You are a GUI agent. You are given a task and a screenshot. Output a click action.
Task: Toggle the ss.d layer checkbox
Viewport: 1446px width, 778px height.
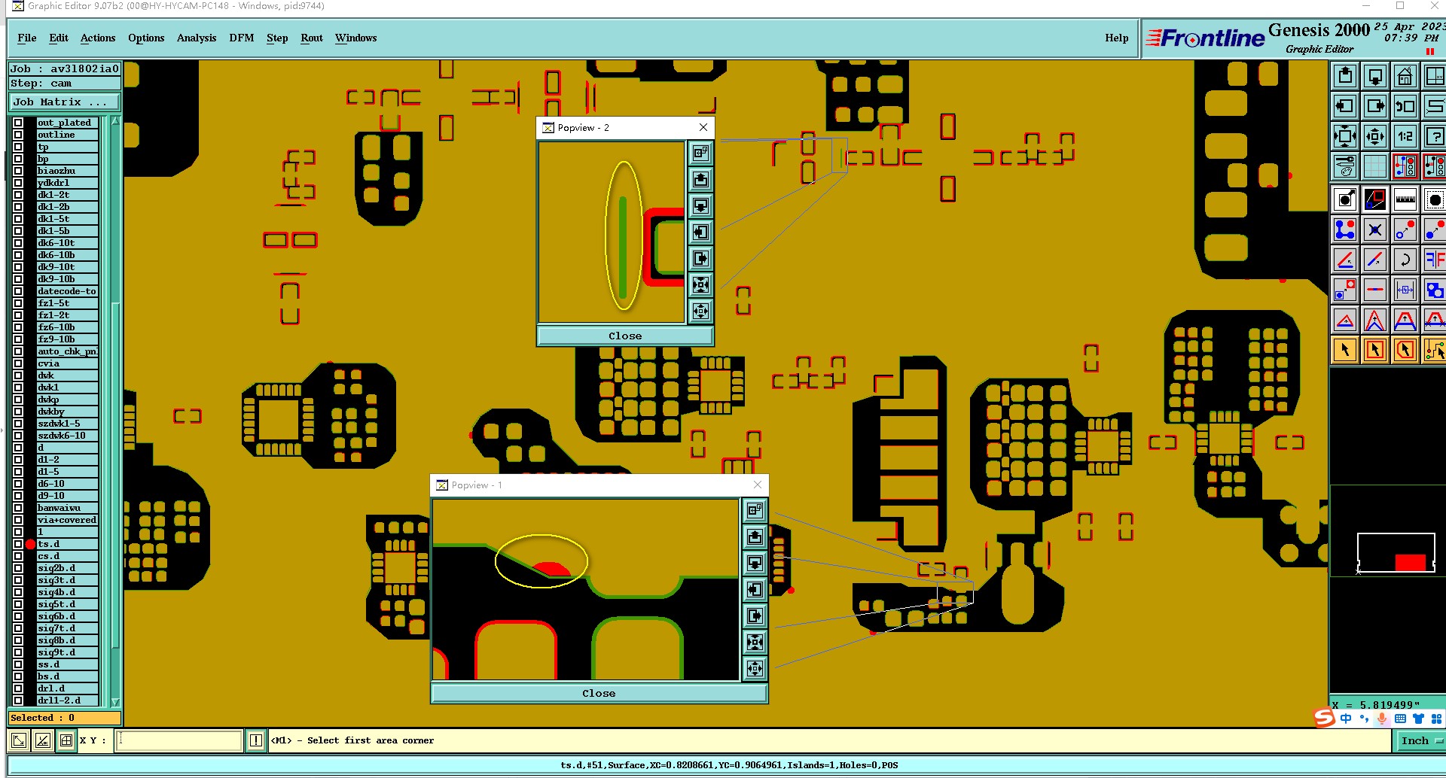(x=18, y=664)
